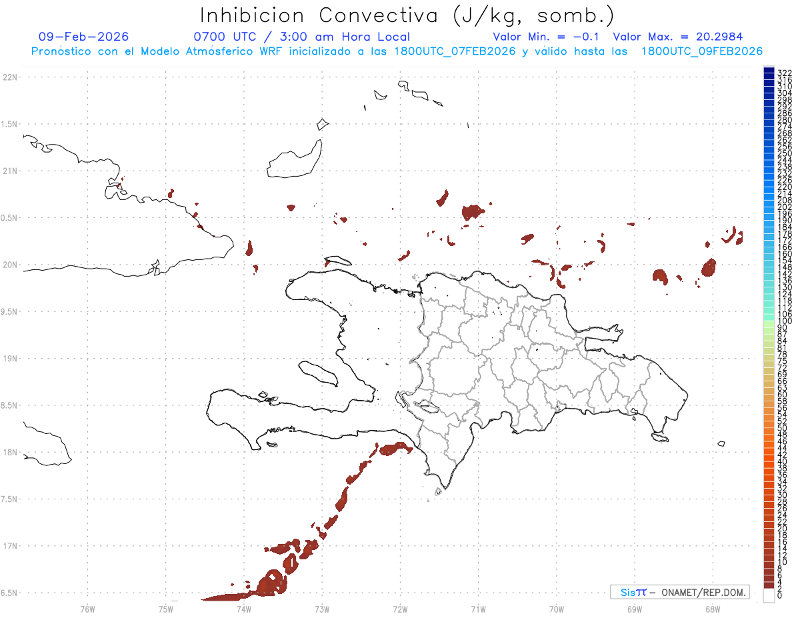The image size is (800, 618).
Task: Click the '160' value on the color scale
Action: point(785,254)
